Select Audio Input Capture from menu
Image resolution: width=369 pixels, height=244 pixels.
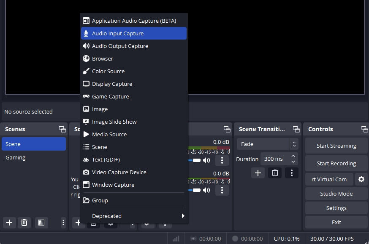coord(134,33)
